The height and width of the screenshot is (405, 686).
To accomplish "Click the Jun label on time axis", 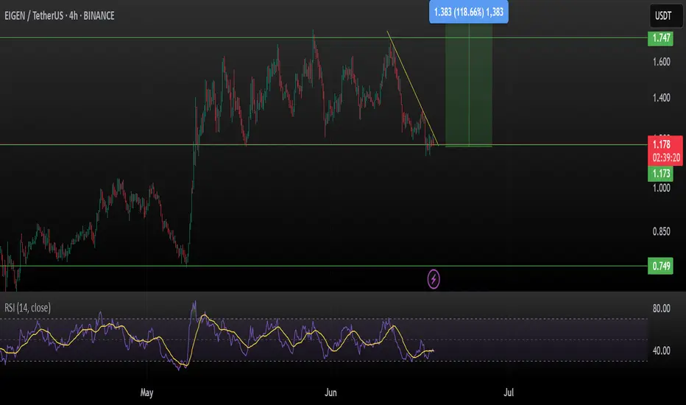I will click(330, 392).
